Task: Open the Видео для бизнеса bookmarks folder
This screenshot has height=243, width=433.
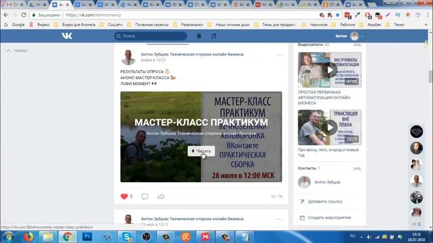Action: [x=75, y=24]
